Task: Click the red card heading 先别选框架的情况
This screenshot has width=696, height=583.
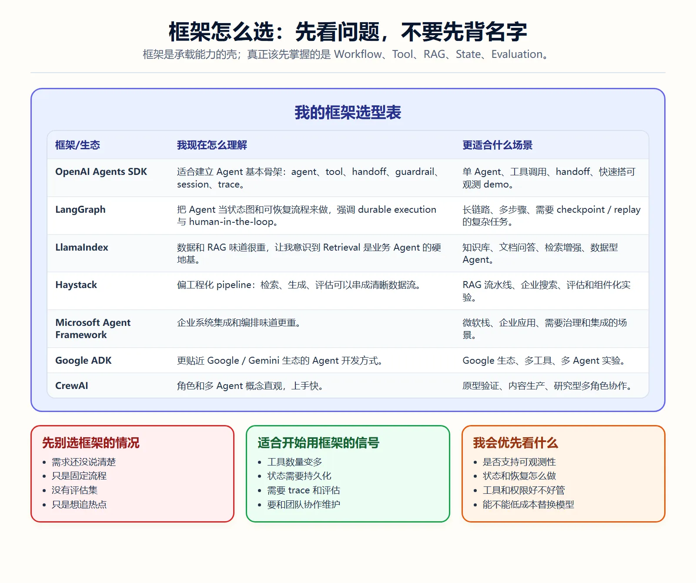Action: point(91,443)
